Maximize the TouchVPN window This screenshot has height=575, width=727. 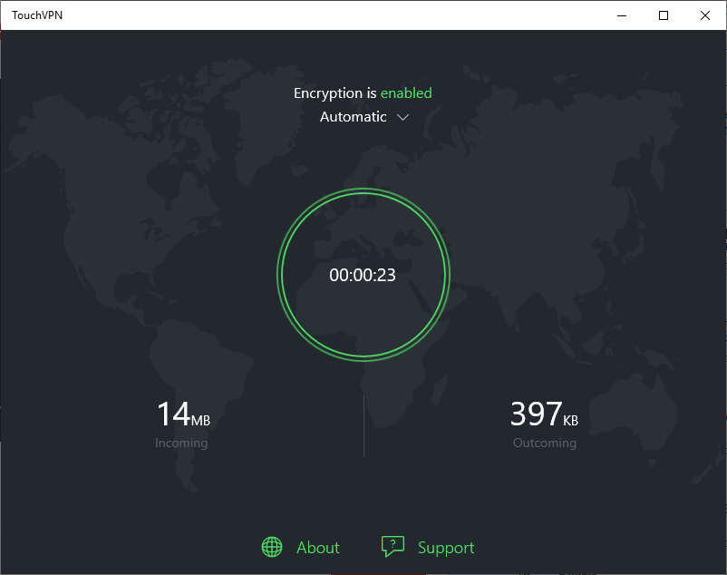[664, 15]
